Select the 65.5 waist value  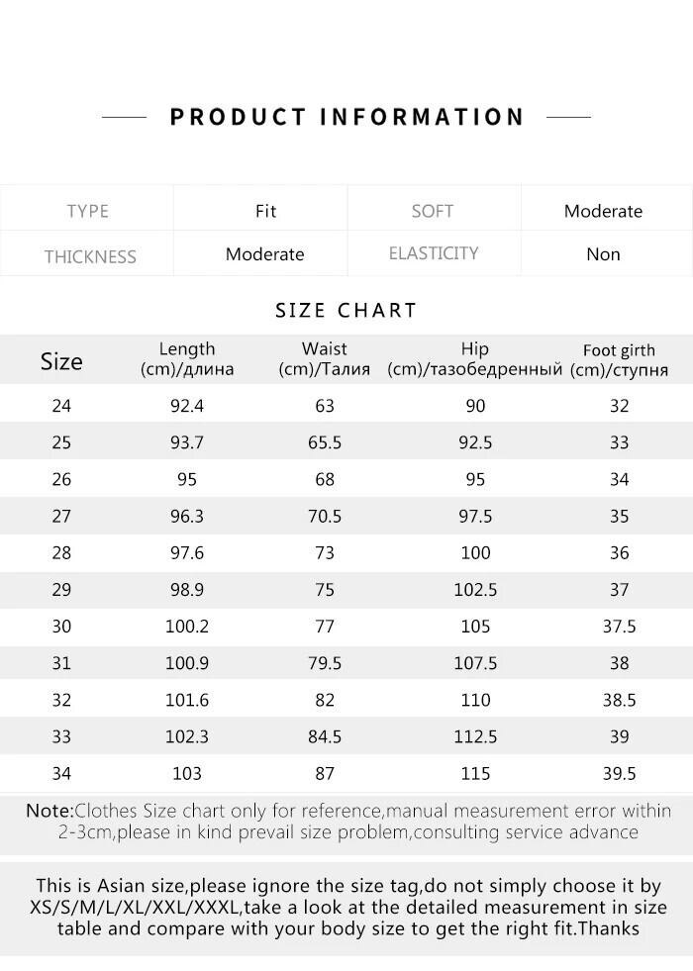[325, 442]
